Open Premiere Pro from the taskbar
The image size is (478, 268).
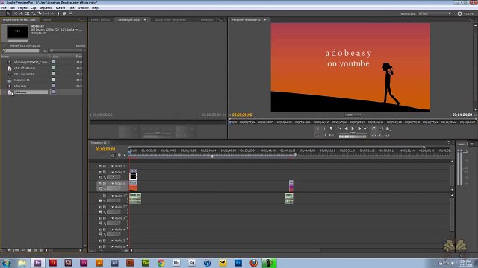pos(37,263)
